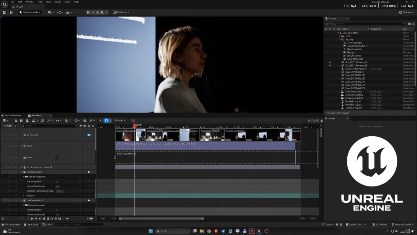Open Sequencer view options eye menu
The height and width of the screenshot is (235, 417).
coord(58,121)
